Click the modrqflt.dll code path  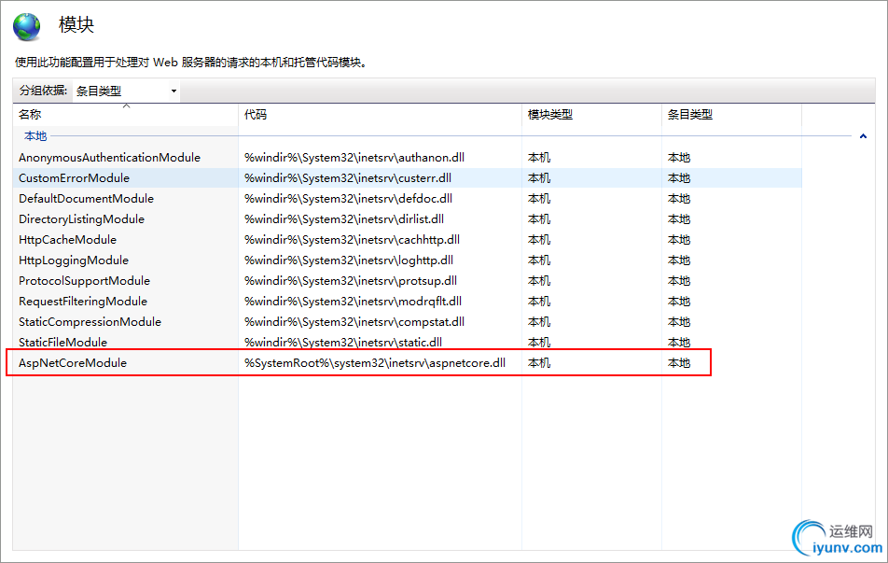click(353, 301)
